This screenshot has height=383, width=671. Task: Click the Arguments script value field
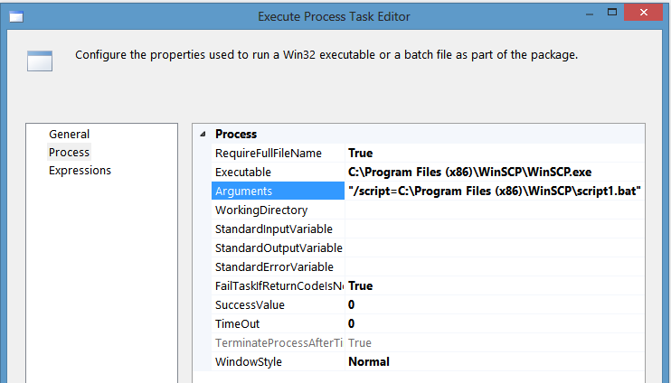[495, 191]
